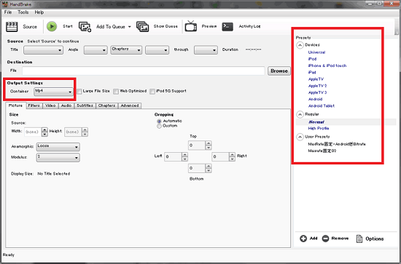Open the Modulus dropdown
This screenshot has width=401, height=264.
tap(58, 157)
